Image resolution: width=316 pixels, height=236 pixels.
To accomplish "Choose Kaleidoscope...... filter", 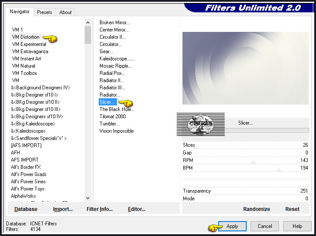I will pyautogui.click(x=117, y=59).
